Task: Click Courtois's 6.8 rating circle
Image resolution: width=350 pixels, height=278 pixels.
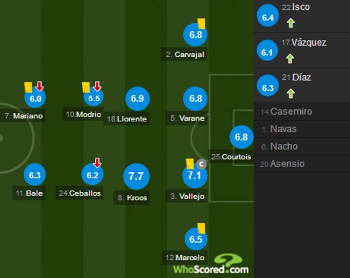Action: click(241, 137)
